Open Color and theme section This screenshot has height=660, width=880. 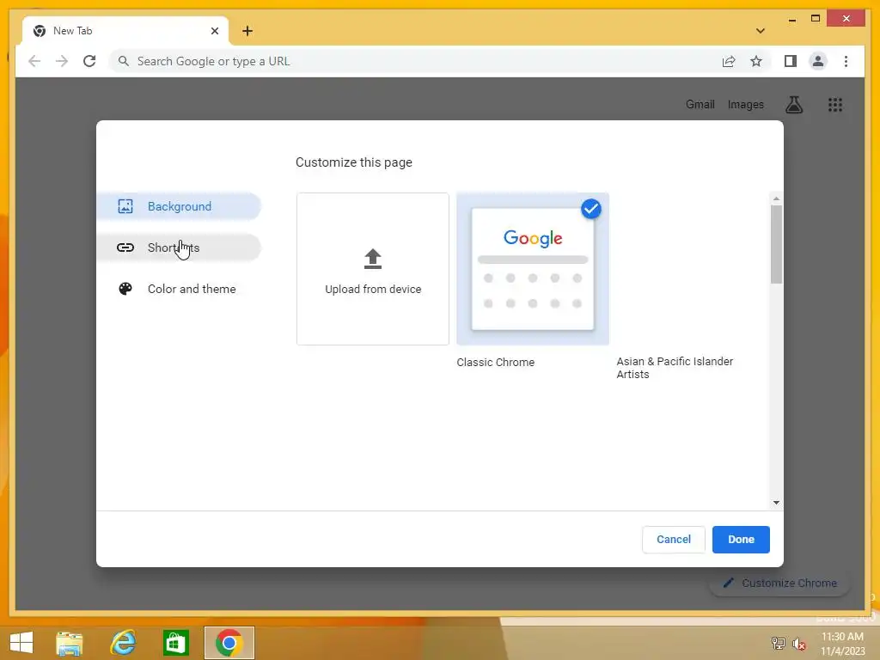click(179, 289)
